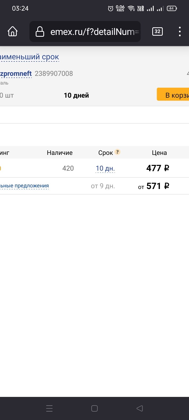Viewport: 189px width, 420px height.
Task: Open the Gazpromneft brand link
Action: (x=16, y=73)
